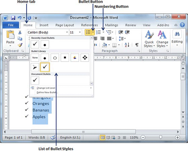This screenshot has width=188, height=151.
Task: Select the Format Painter brush icon
Action: click(x=20, y=45)
